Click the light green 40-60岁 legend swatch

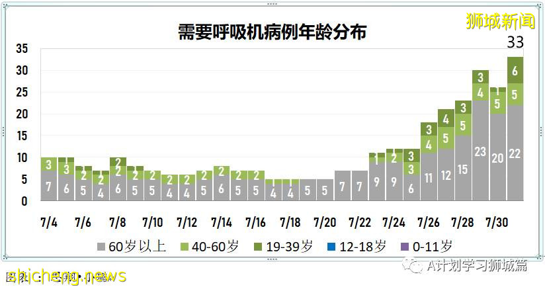pos(185,247)
